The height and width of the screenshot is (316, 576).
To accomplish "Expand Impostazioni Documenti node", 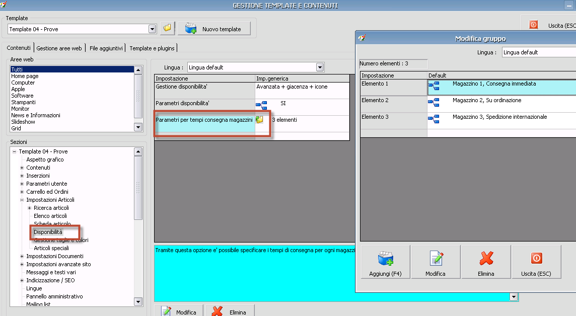I will [x=22, y=256].
